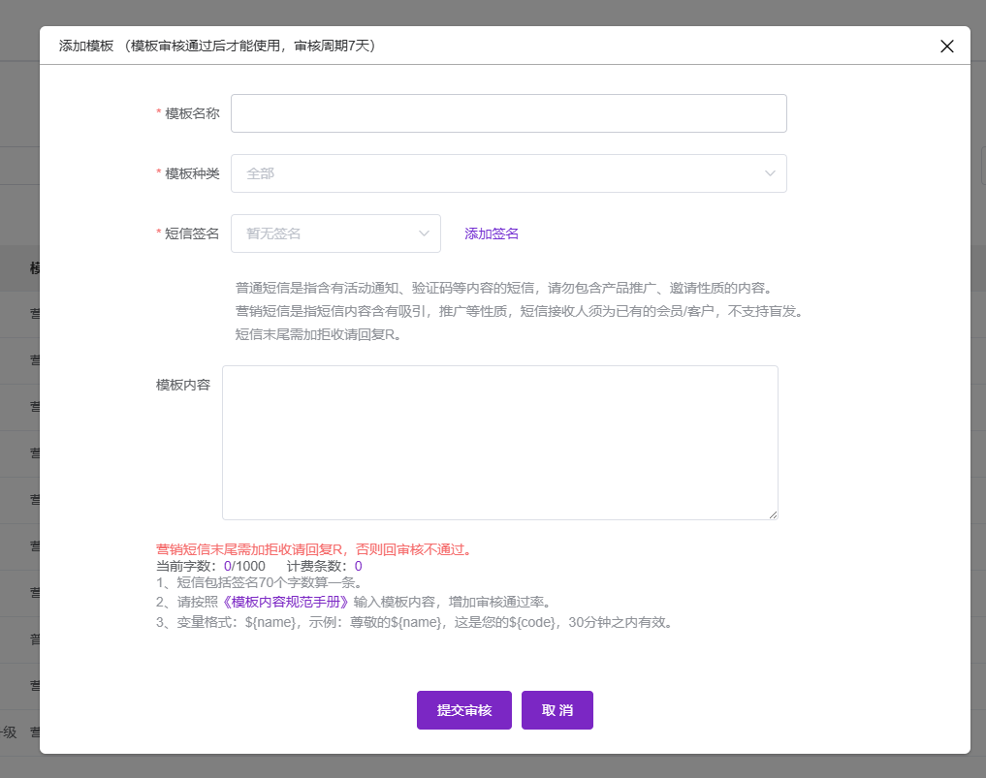Screen dimensions: 986x778
Task: Click the 计费条数 counter value
Action: pyautogui.click(x=358, y=566)
